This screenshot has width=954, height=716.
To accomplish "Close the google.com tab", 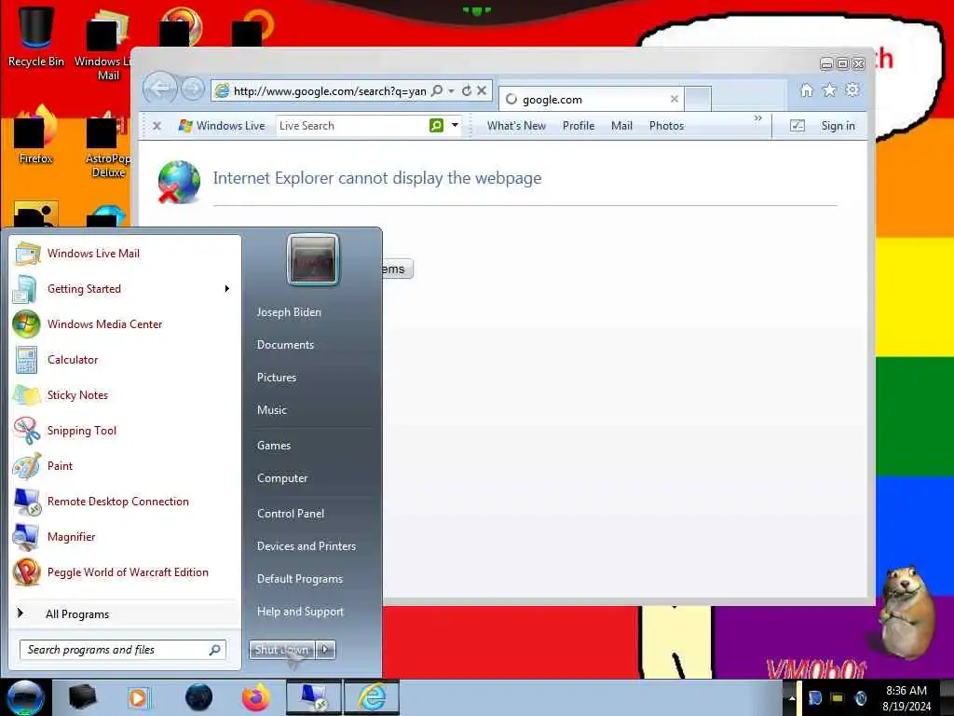I will (675, 99).
